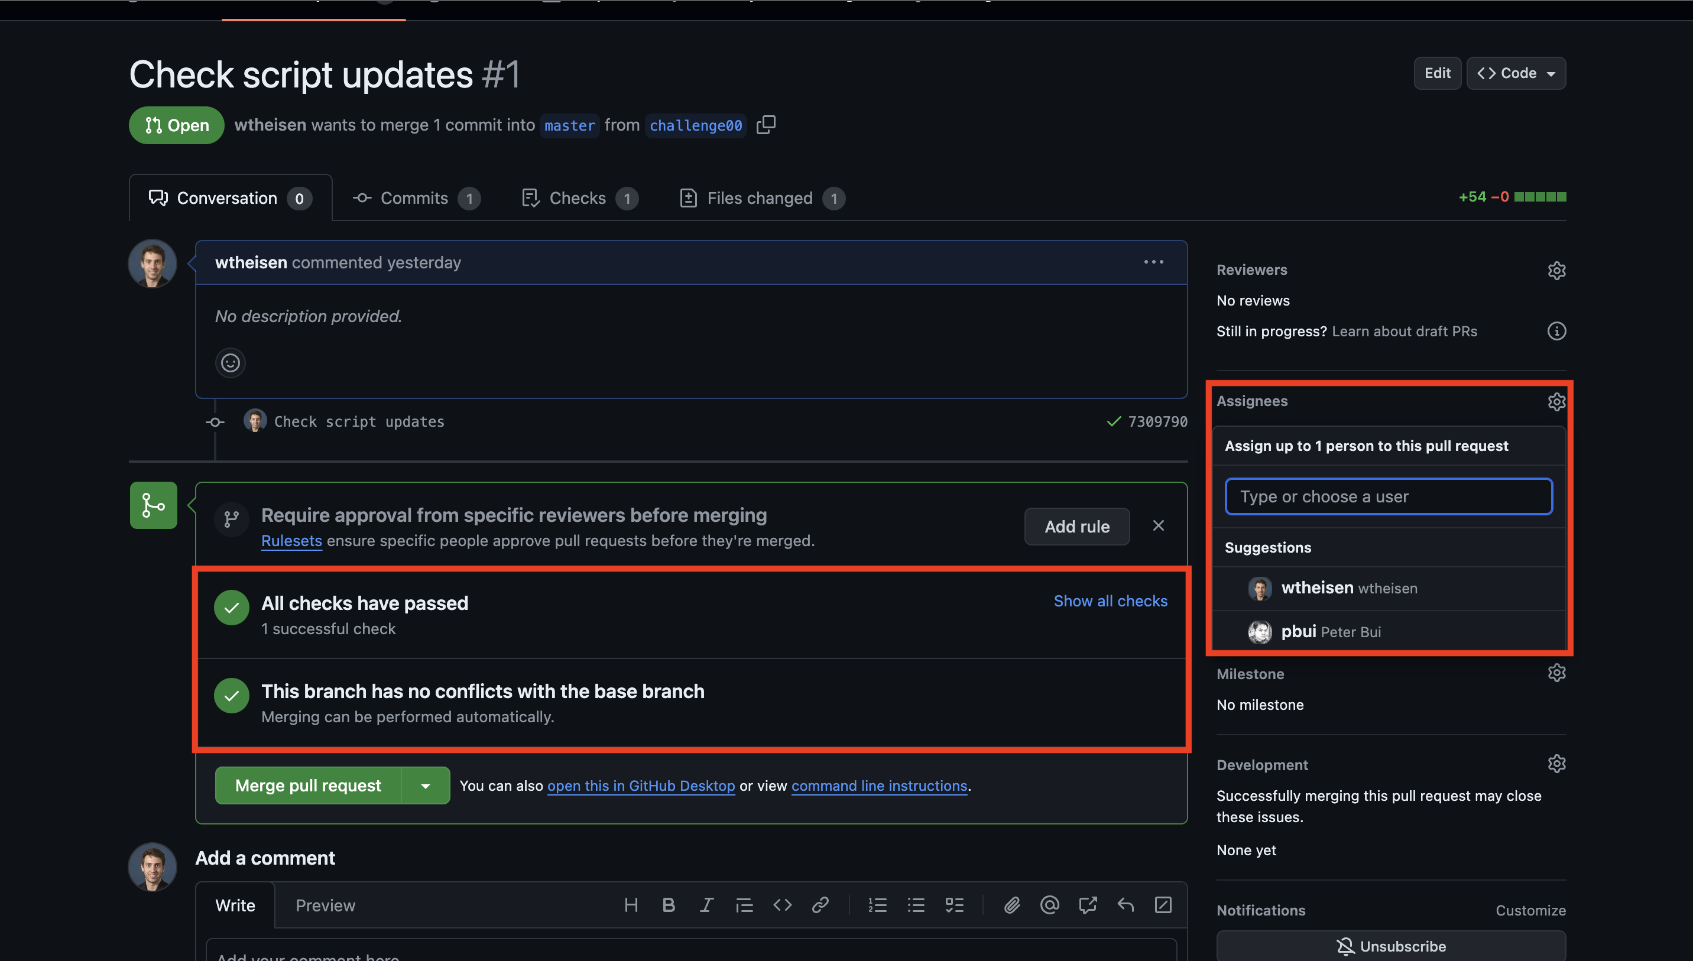Switch to the Files changed tab

point(763,198)
